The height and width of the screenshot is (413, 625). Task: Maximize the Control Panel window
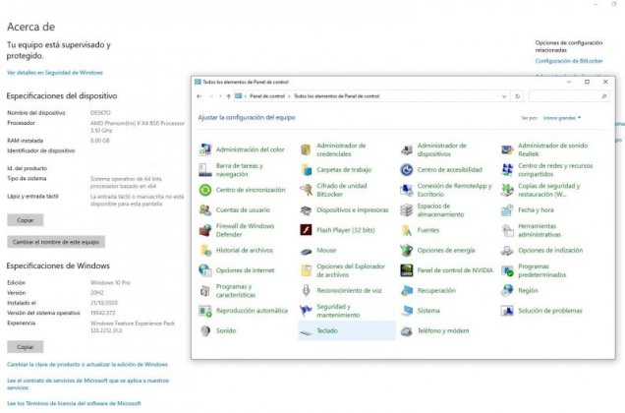pyautogui.click(x=587, y=82)
